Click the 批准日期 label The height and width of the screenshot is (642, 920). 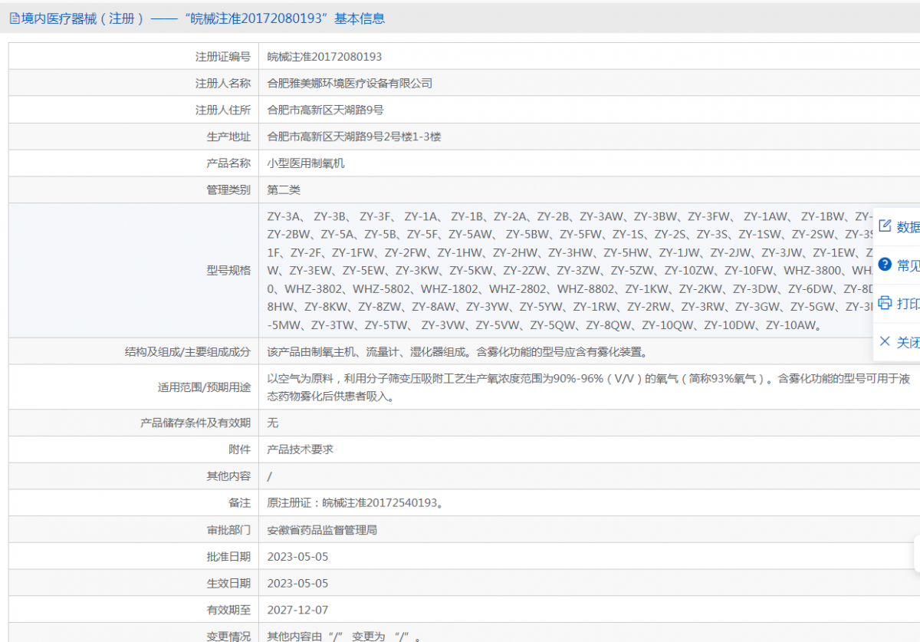pos(228,556)
